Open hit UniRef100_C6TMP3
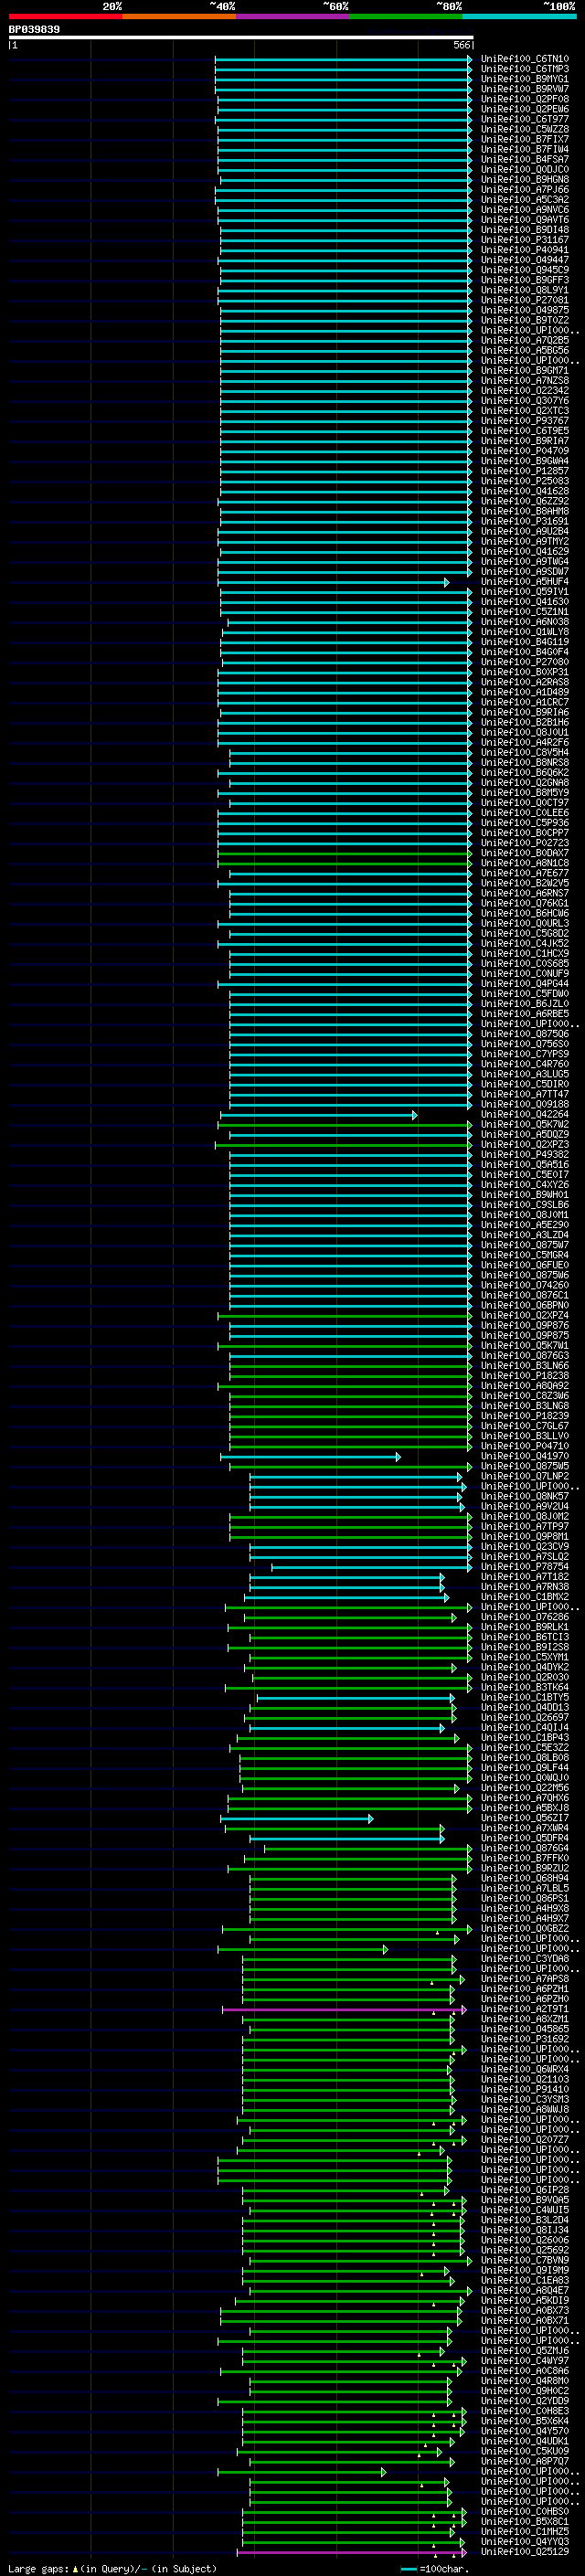 [524, 69]
